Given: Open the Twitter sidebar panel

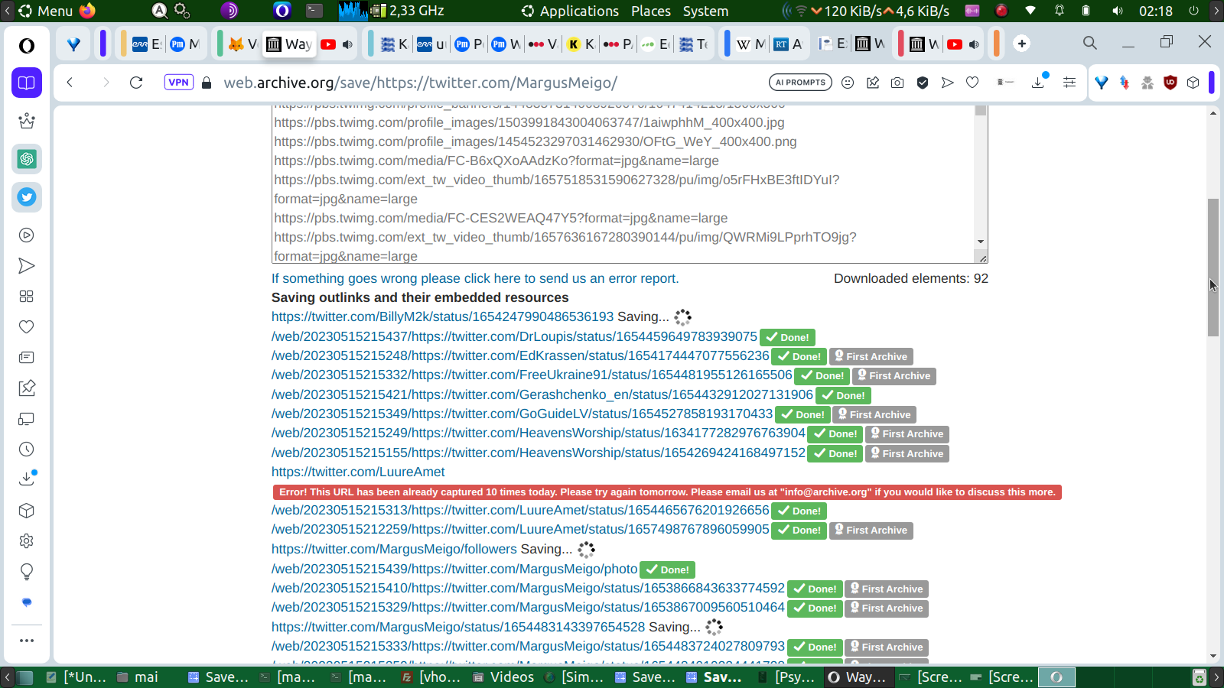Looking at the screenshot, I should (x=27, y=197).
